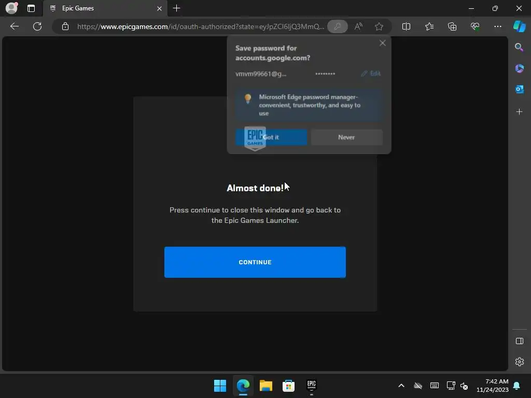Open Read aloud feature
The height and width of the screenshot is (398, 531).
358,26
